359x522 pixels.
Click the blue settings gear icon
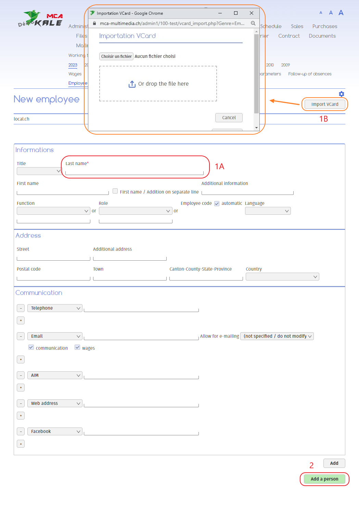pos(341,94)
